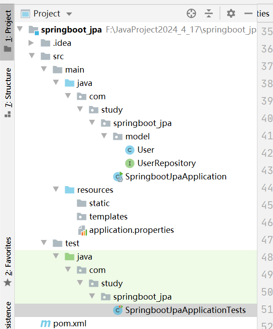Click editor gutter line number 48
273x329 pixels.
[267, 257]
